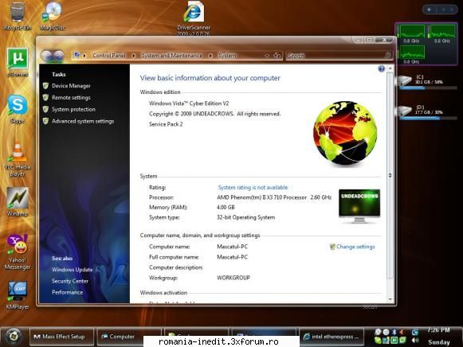Expand the arrow after Control Panel breadcrumb
This screenshot has width=463, height=347.
click(134, 56)
